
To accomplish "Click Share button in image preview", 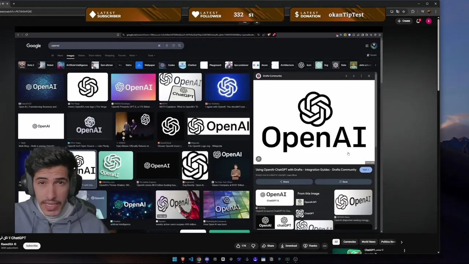I will tap(284, 182).
